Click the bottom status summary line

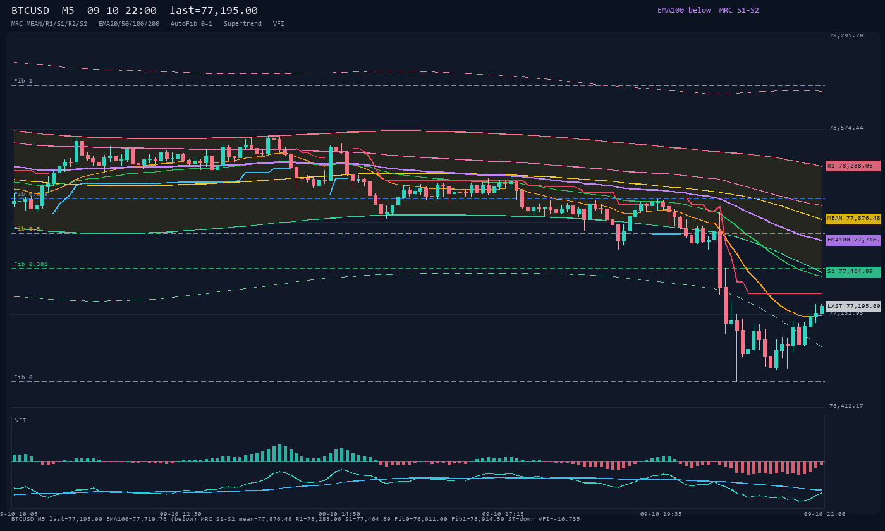click(x=296, y=519)
